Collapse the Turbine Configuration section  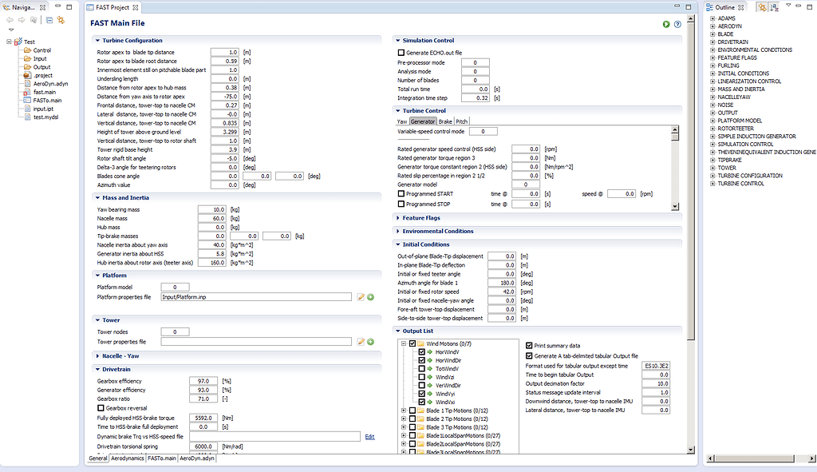click(97, 40)
